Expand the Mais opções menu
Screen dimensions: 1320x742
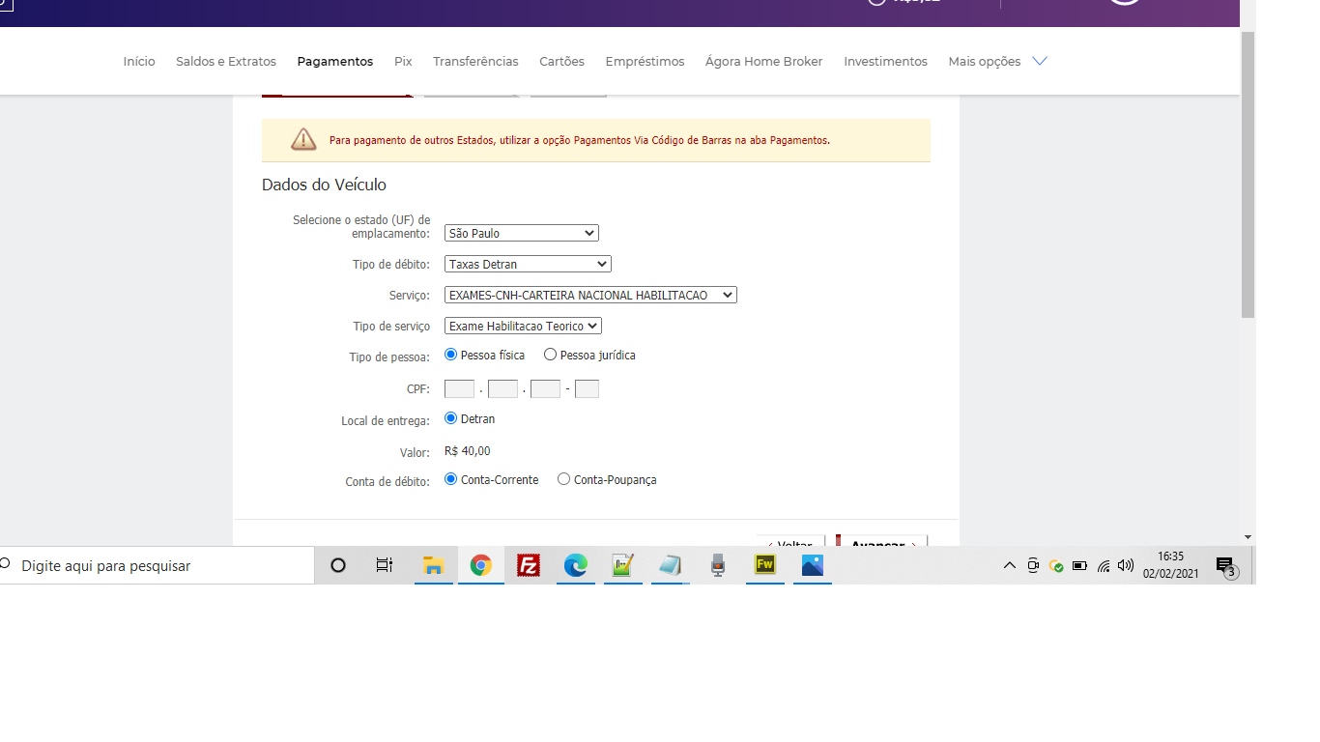(997, 61)
